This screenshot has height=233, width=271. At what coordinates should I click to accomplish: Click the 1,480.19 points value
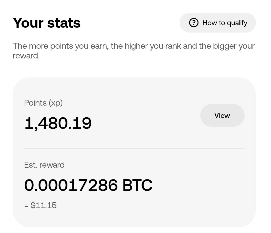[x=58, y=123]
